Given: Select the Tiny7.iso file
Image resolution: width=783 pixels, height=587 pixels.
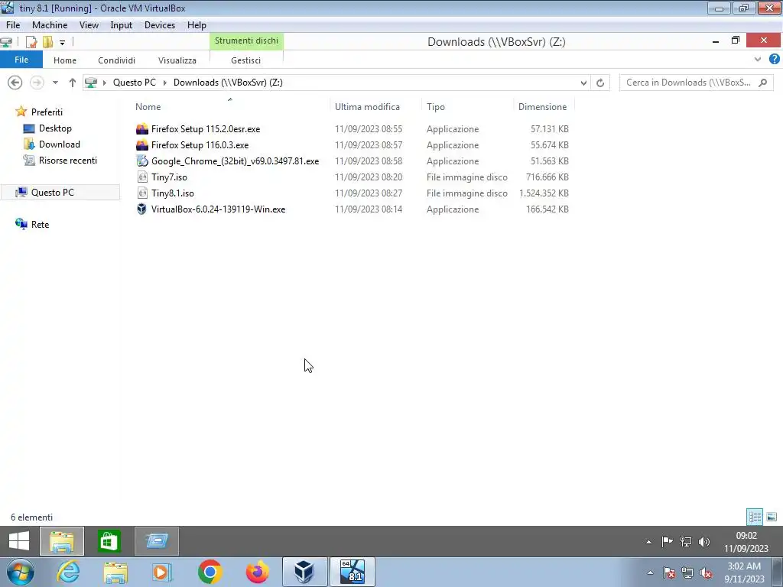Looking at the screenshot, I should click(169, 177).
